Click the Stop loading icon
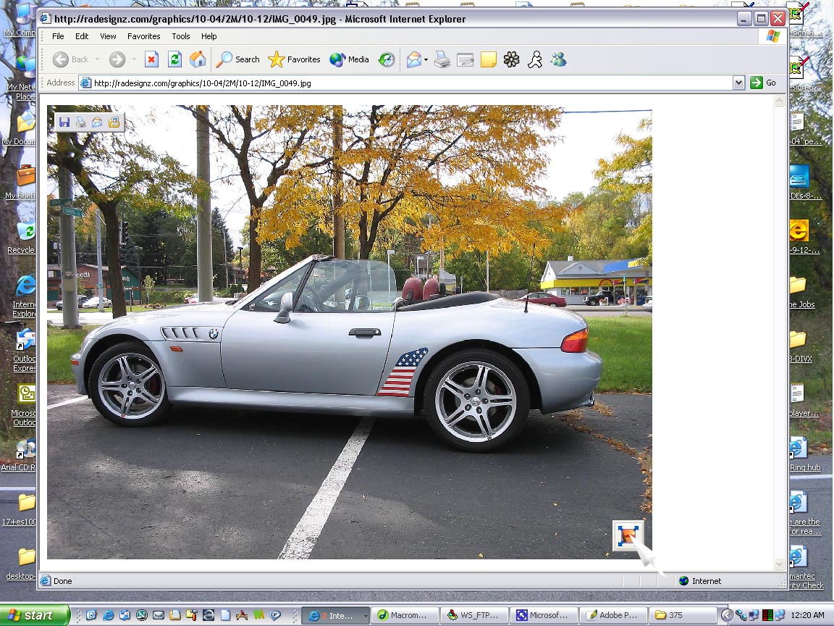 point(151,59)
